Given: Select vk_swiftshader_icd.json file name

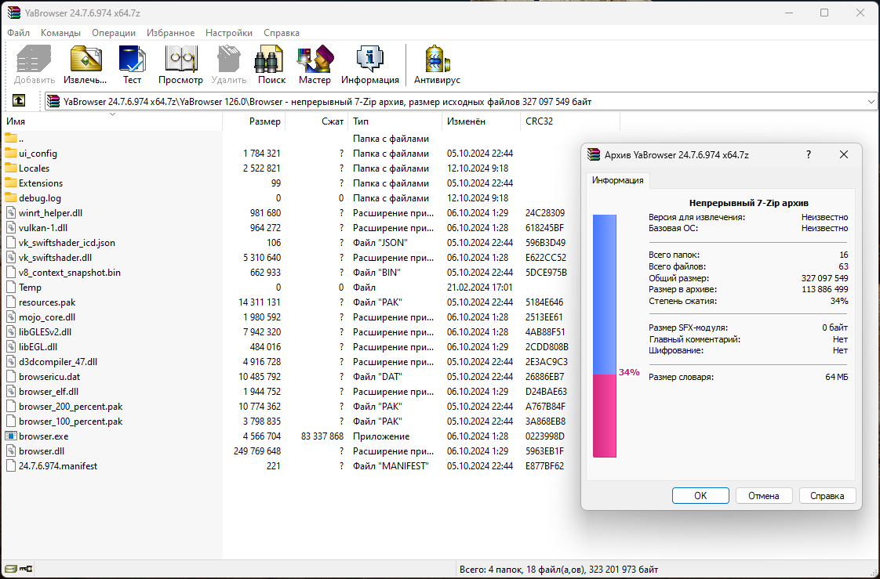Looking at the screenshot, I should pos(67,243).
